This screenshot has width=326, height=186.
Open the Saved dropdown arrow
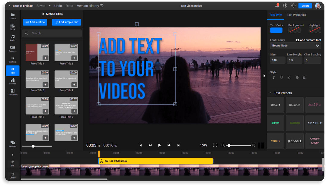click(50, 6)
